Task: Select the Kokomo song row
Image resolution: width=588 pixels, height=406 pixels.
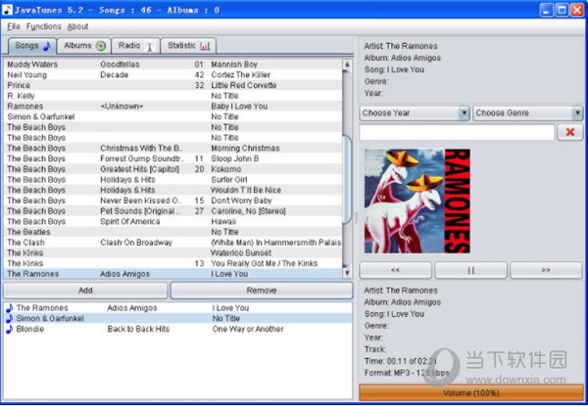Action: tap(172, 169)
